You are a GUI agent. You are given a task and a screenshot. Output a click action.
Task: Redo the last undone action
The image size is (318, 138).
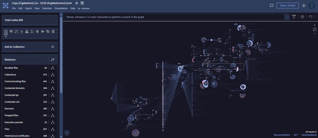click(315, 17)
